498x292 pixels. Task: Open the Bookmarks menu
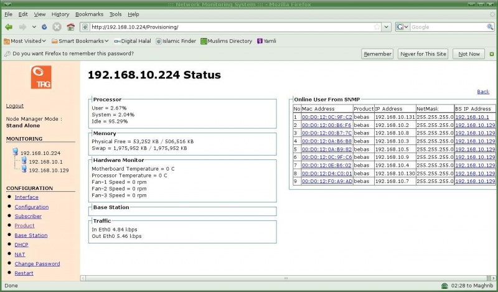89,14
